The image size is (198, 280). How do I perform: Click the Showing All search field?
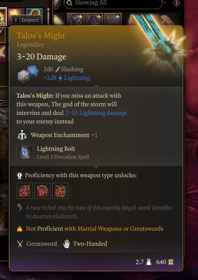[x=113, y=3]
